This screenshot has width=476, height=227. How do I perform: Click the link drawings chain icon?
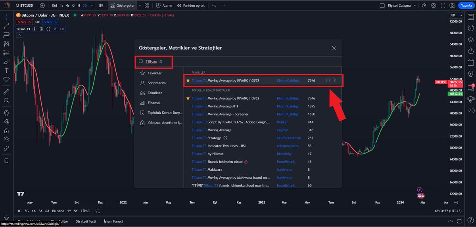(6, 148)
